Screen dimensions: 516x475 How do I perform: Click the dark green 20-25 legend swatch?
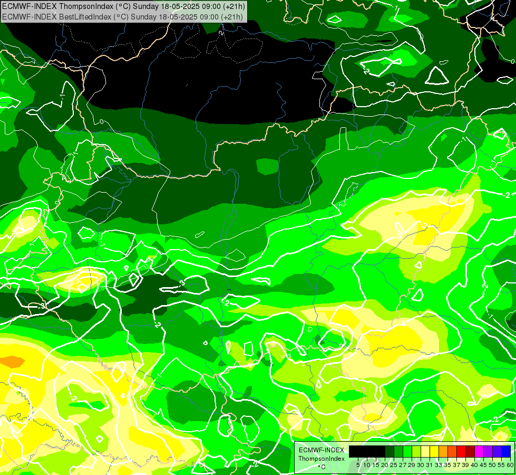[390, 451]
